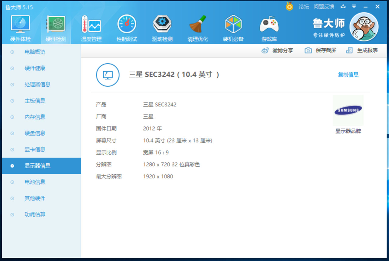Open the 论坛 forum link

click(304, 7)
